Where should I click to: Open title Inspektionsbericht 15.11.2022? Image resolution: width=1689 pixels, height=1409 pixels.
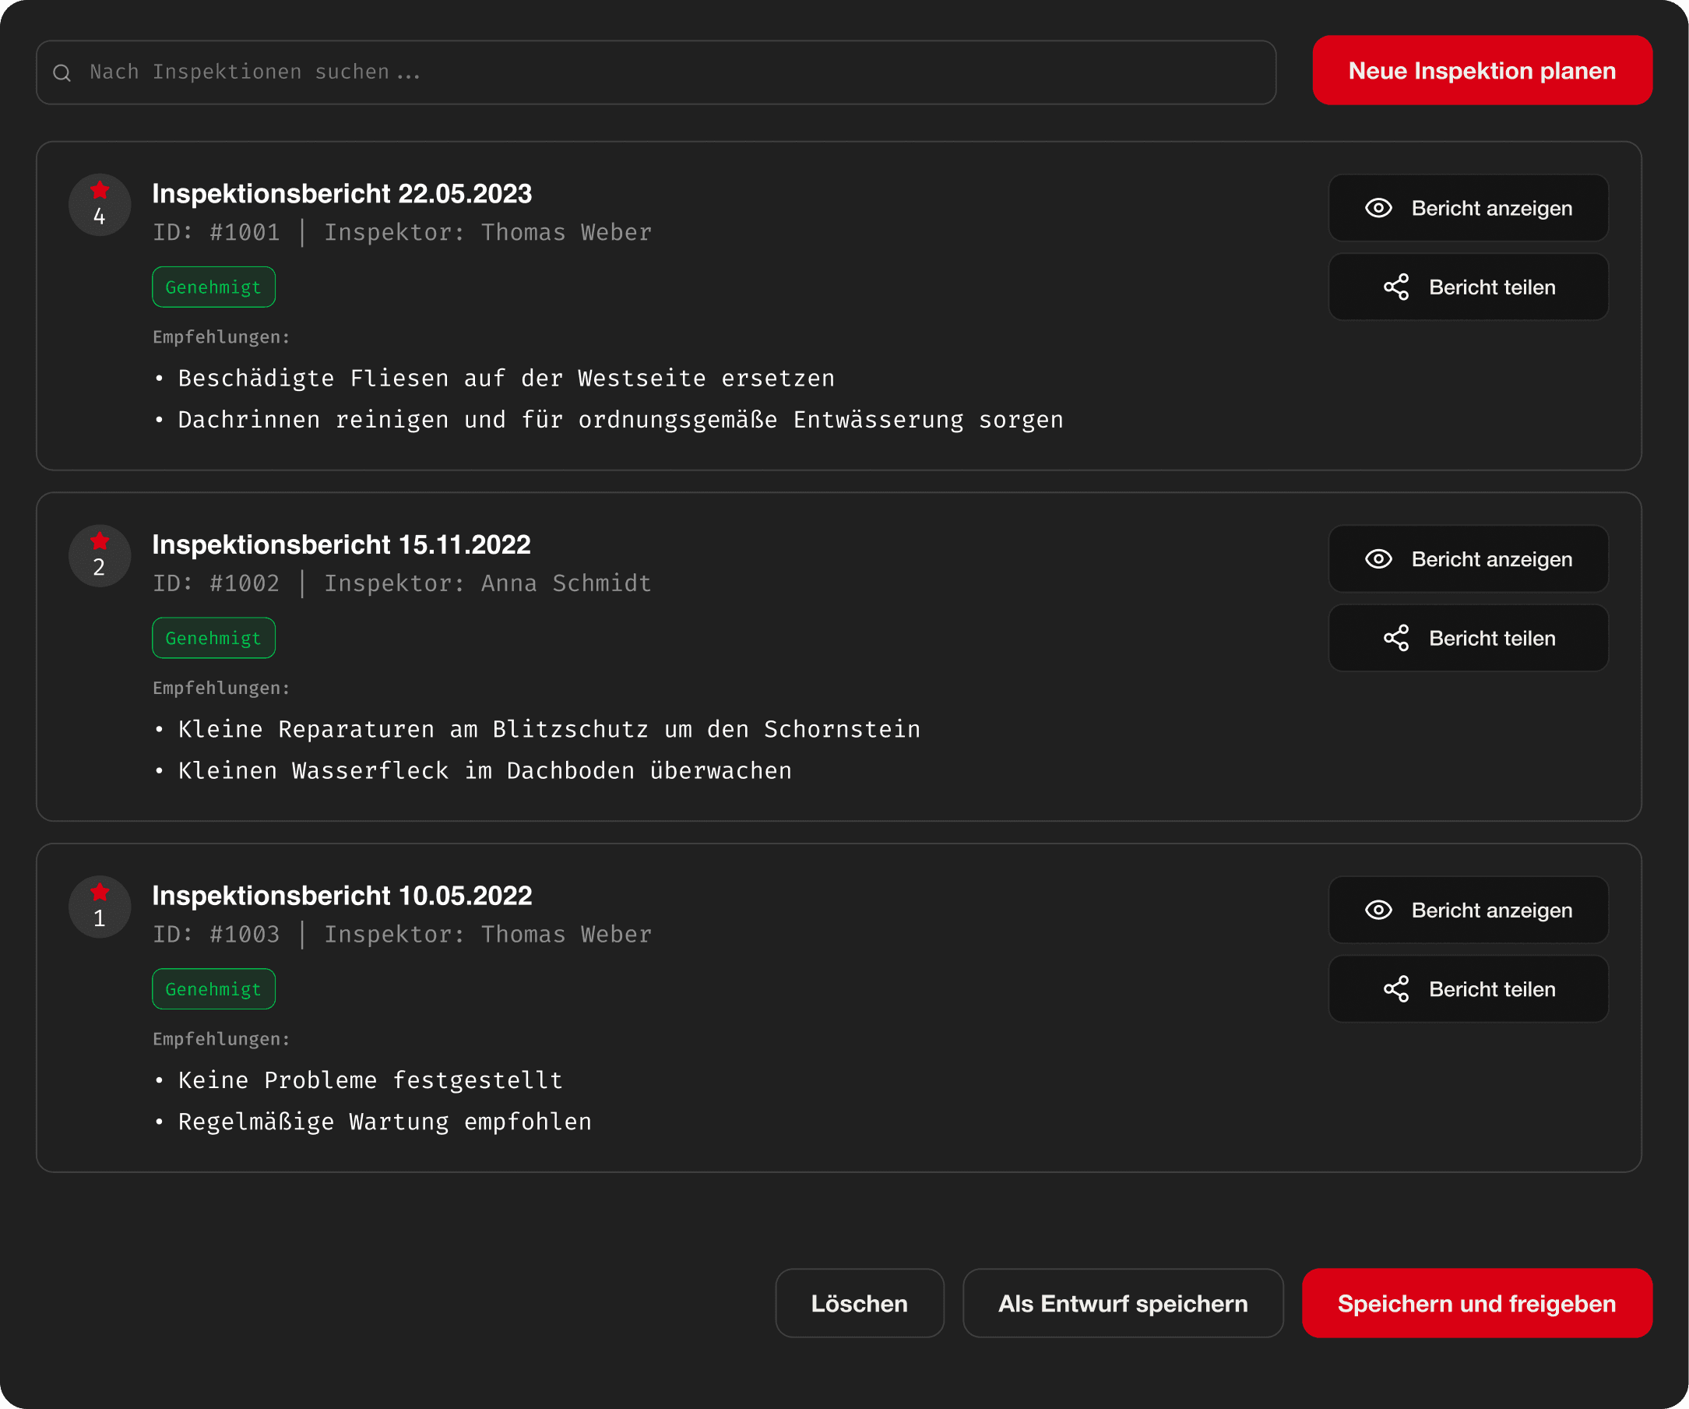pos(341,544)
